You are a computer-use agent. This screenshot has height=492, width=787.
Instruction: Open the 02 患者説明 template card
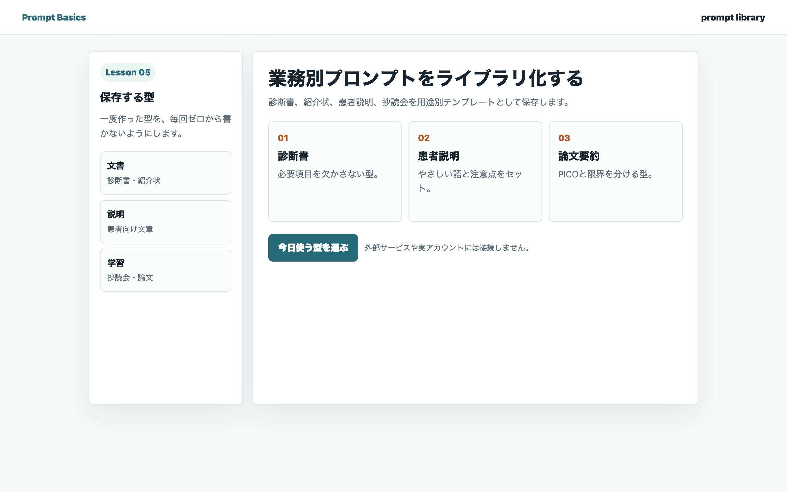[475, 171]
